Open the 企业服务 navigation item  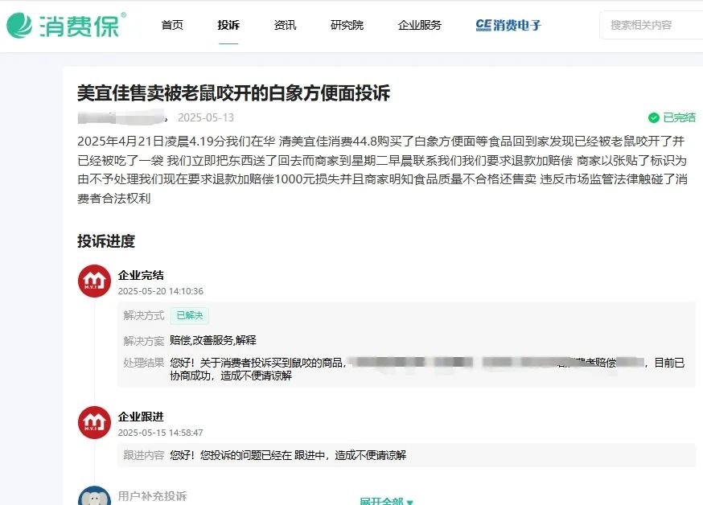(x=420, y=25)
